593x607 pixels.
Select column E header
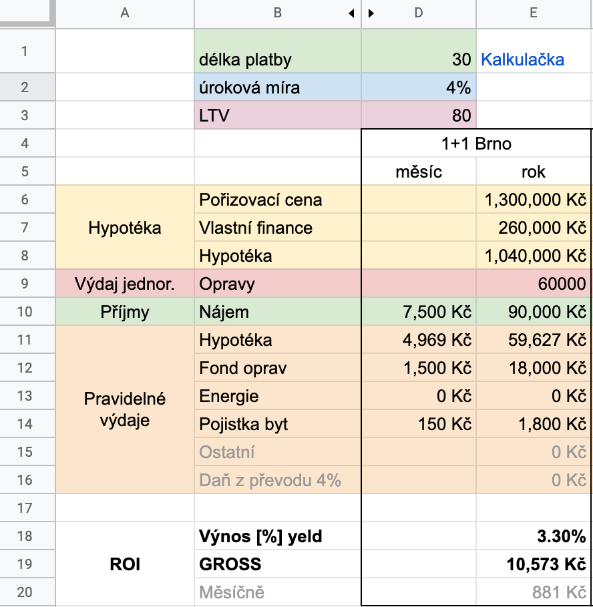pyautogui.click(x=534, y=13)
